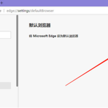Click top end of sidebar scrollbar
Viewport: 108px width, 108px height.
coord(17,16)
